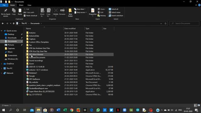Select GTA San Andreas User Files folder
Screen dimensions: 201x113
39,48
